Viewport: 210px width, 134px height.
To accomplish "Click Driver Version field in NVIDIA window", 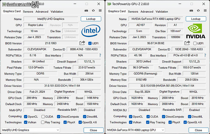I will (167, 86).
